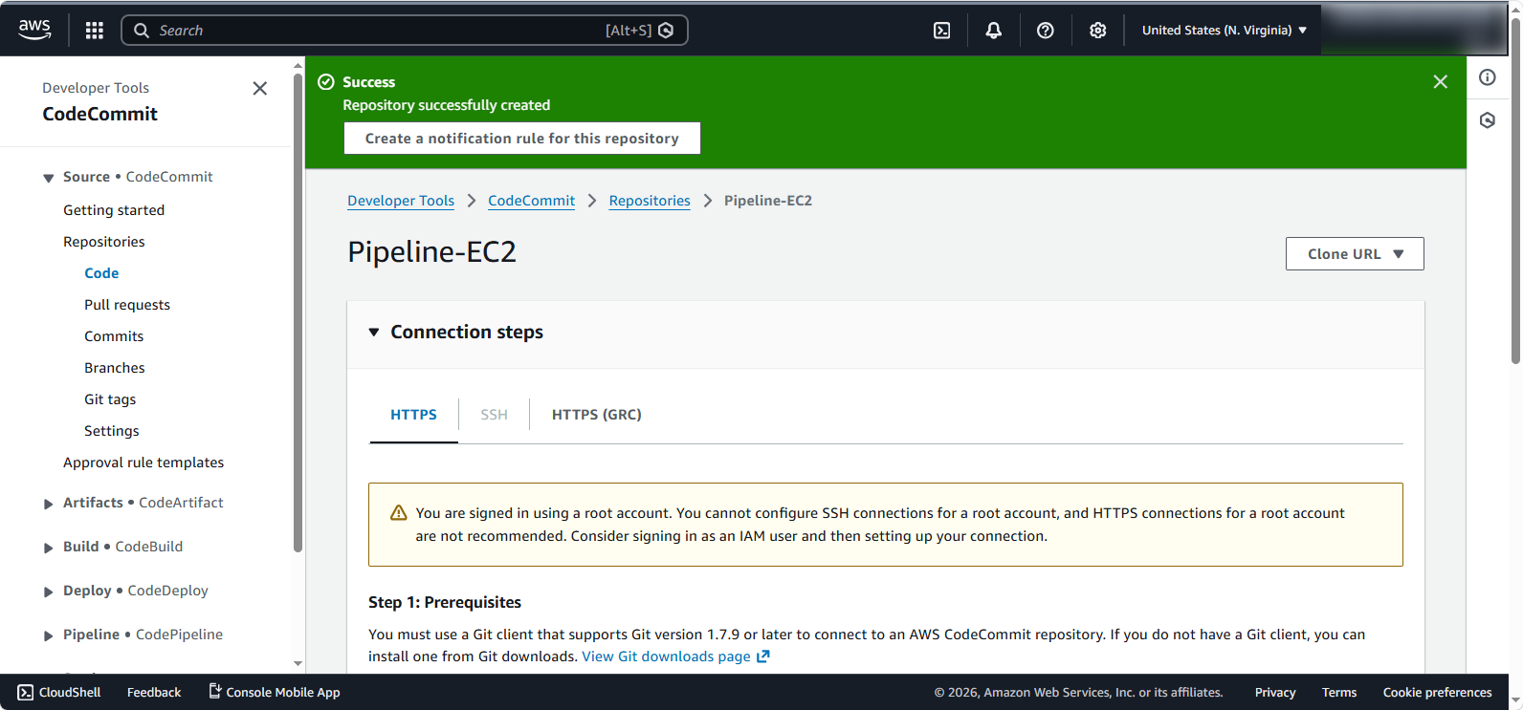Image resolution: width=1523 pixels, height=710 pixels.
Task: Click the main page vertical scrollbar
Action: [1515, 191]
